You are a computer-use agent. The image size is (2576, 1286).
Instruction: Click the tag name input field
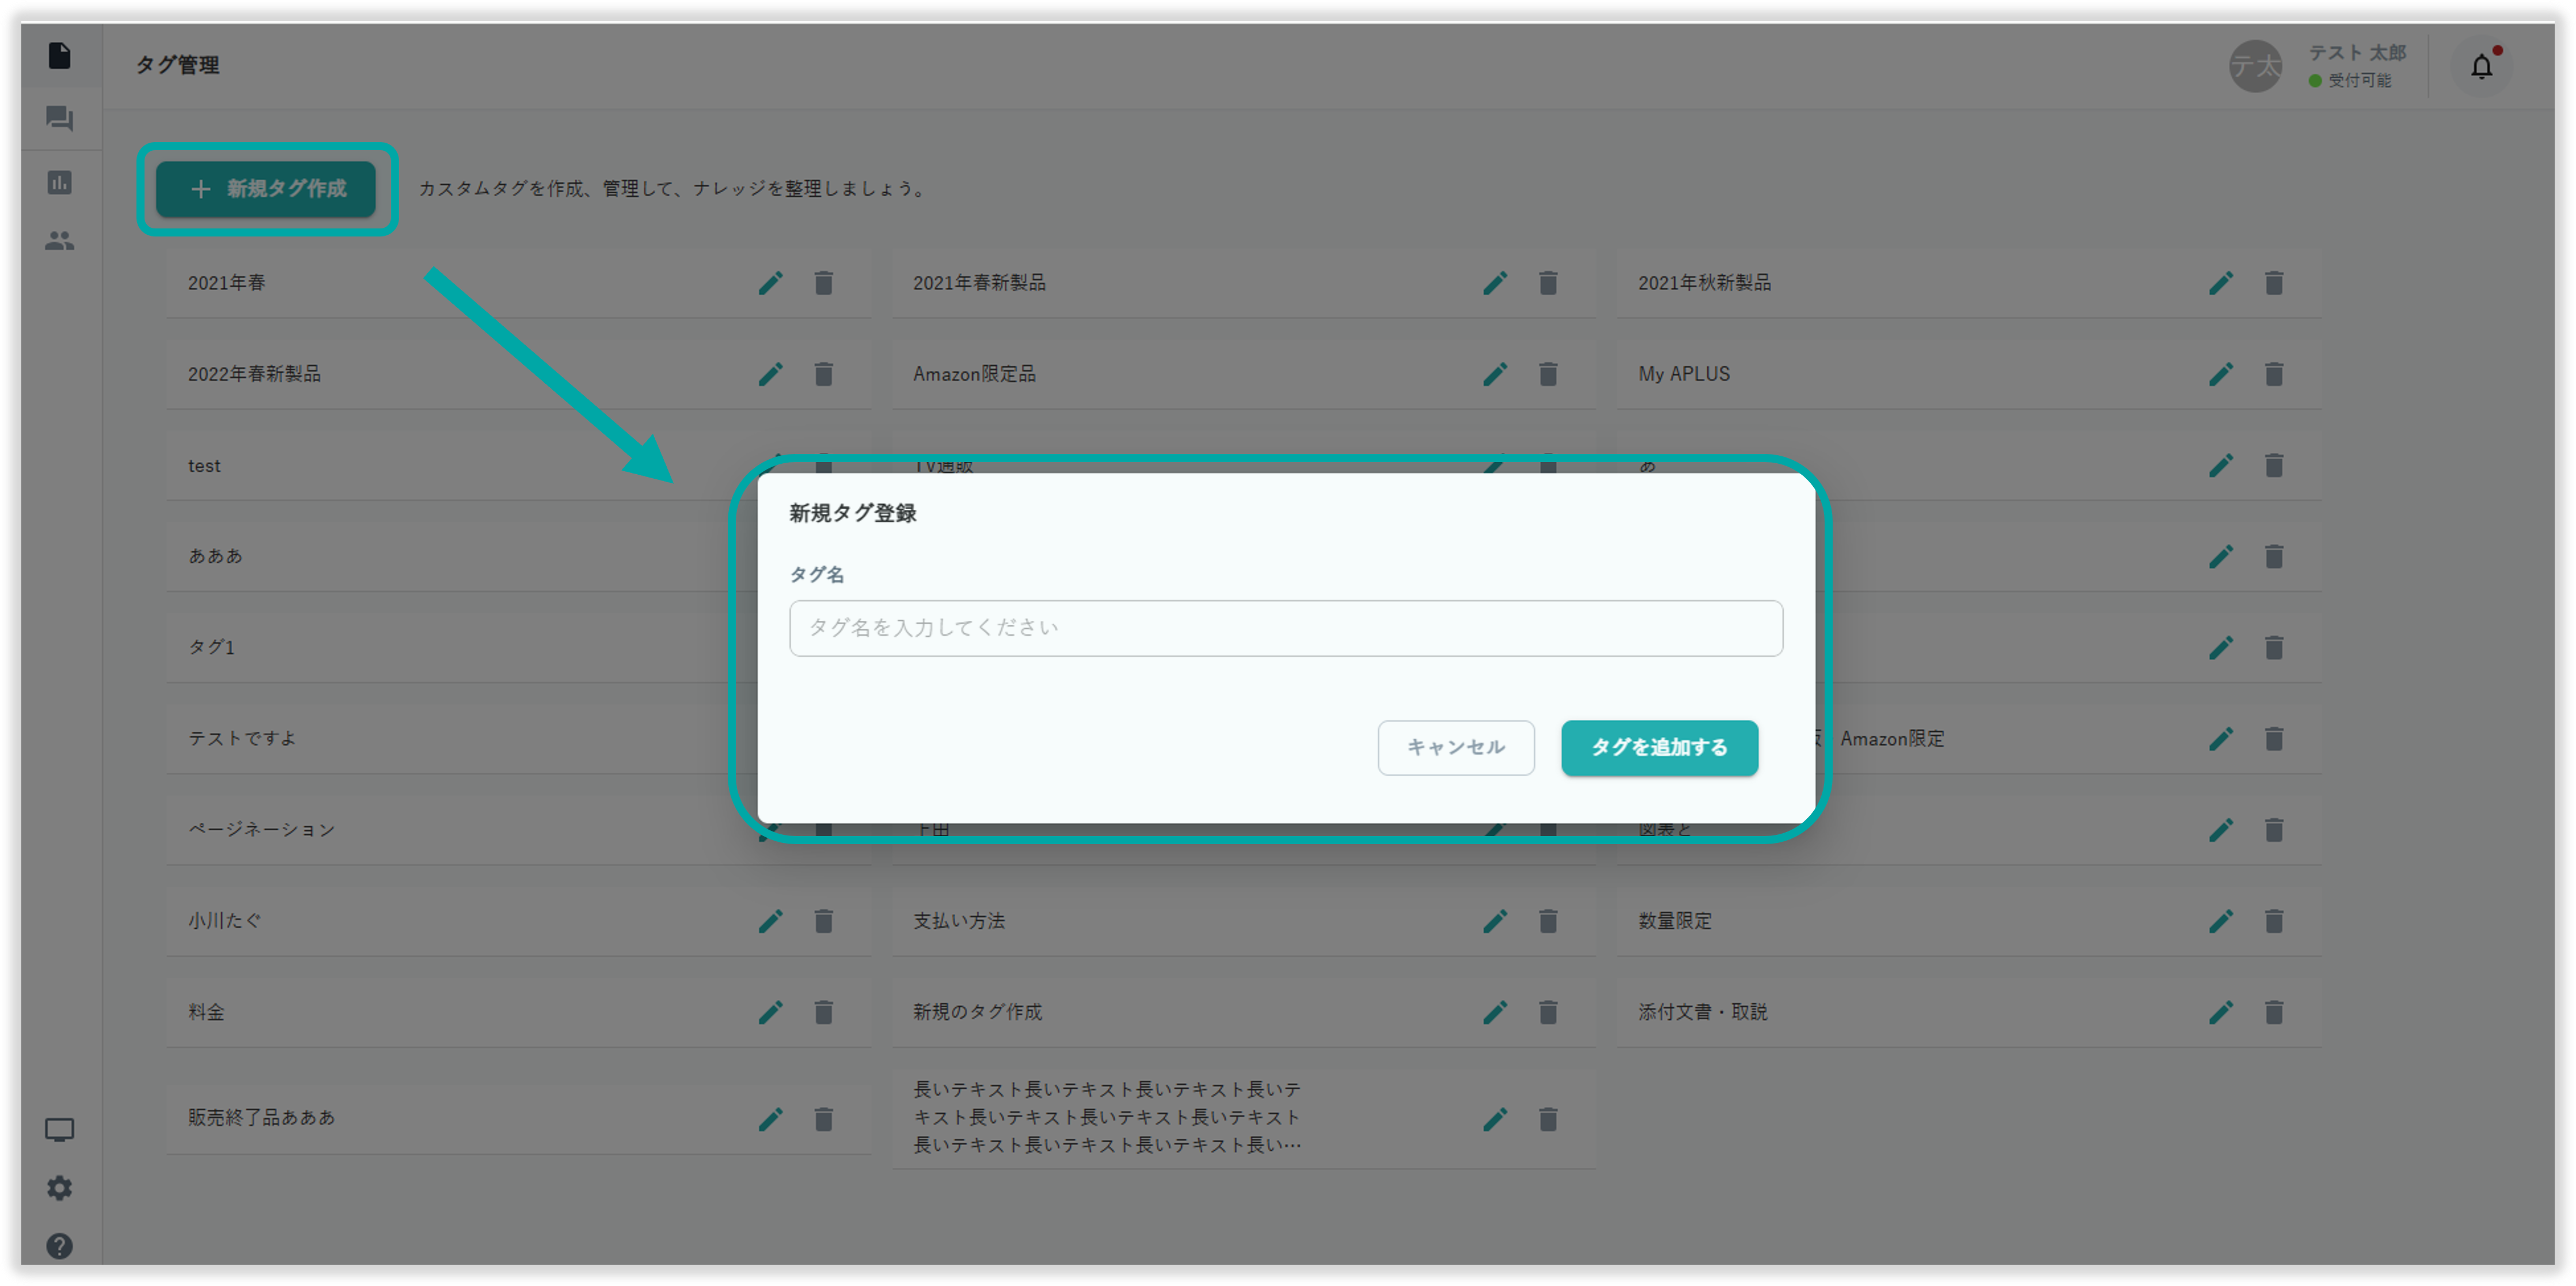pos(1285,628)
